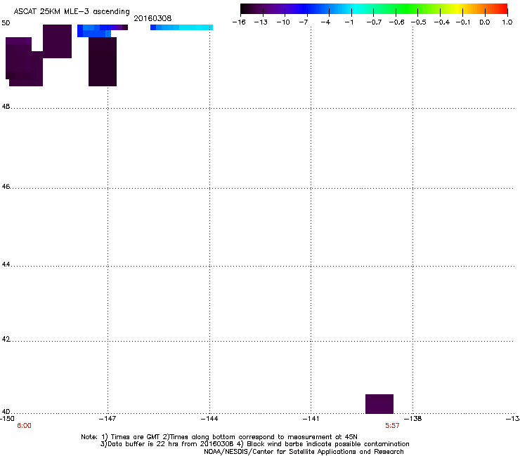
Task: Click the -4 color scale label
Action: pos(325,22)
